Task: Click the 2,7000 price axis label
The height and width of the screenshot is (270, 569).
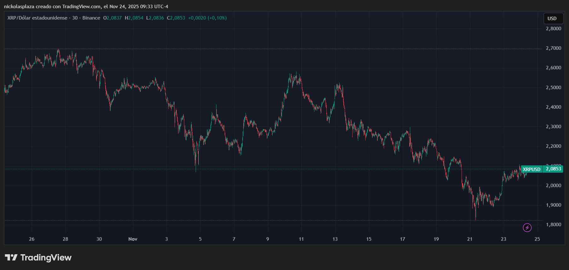Action: [x=553, y=48]
